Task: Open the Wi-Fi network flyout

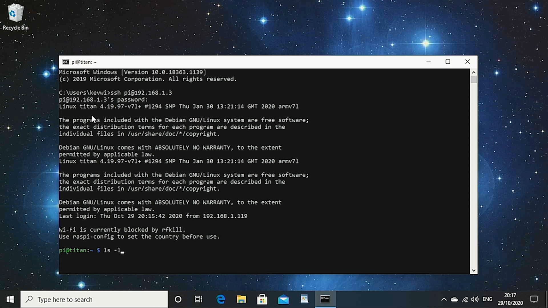Action: coord(465,299)
